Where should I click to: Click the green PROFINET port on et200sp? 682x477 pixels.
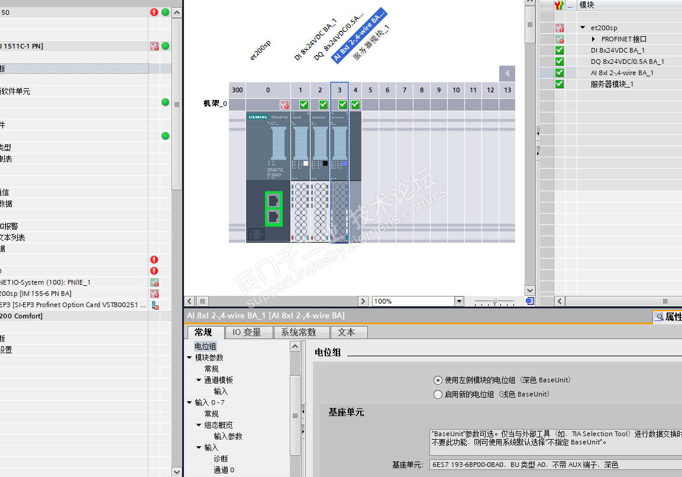[x=274, y=209]
